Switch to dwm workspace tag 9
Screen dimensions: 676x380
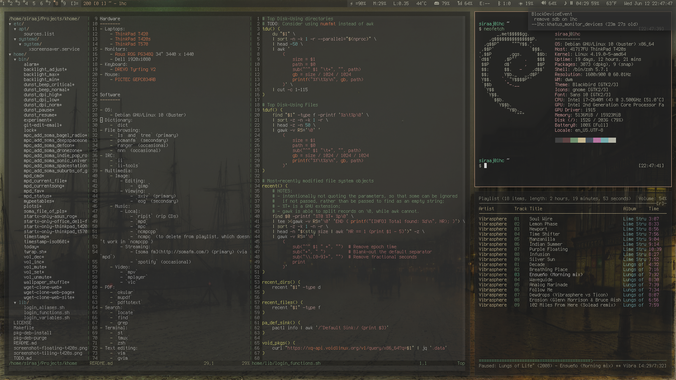point(63,3)
